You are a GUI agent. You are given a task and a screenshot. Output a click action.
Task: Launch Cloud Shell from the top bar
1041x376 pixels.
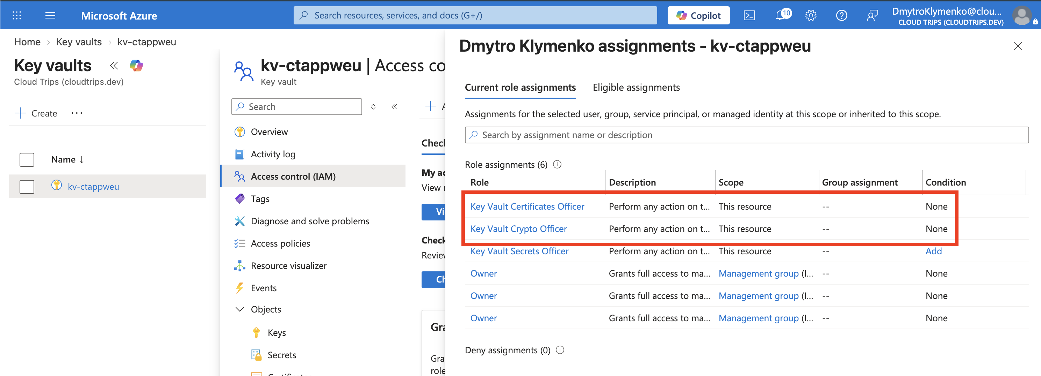pos(749,15)
